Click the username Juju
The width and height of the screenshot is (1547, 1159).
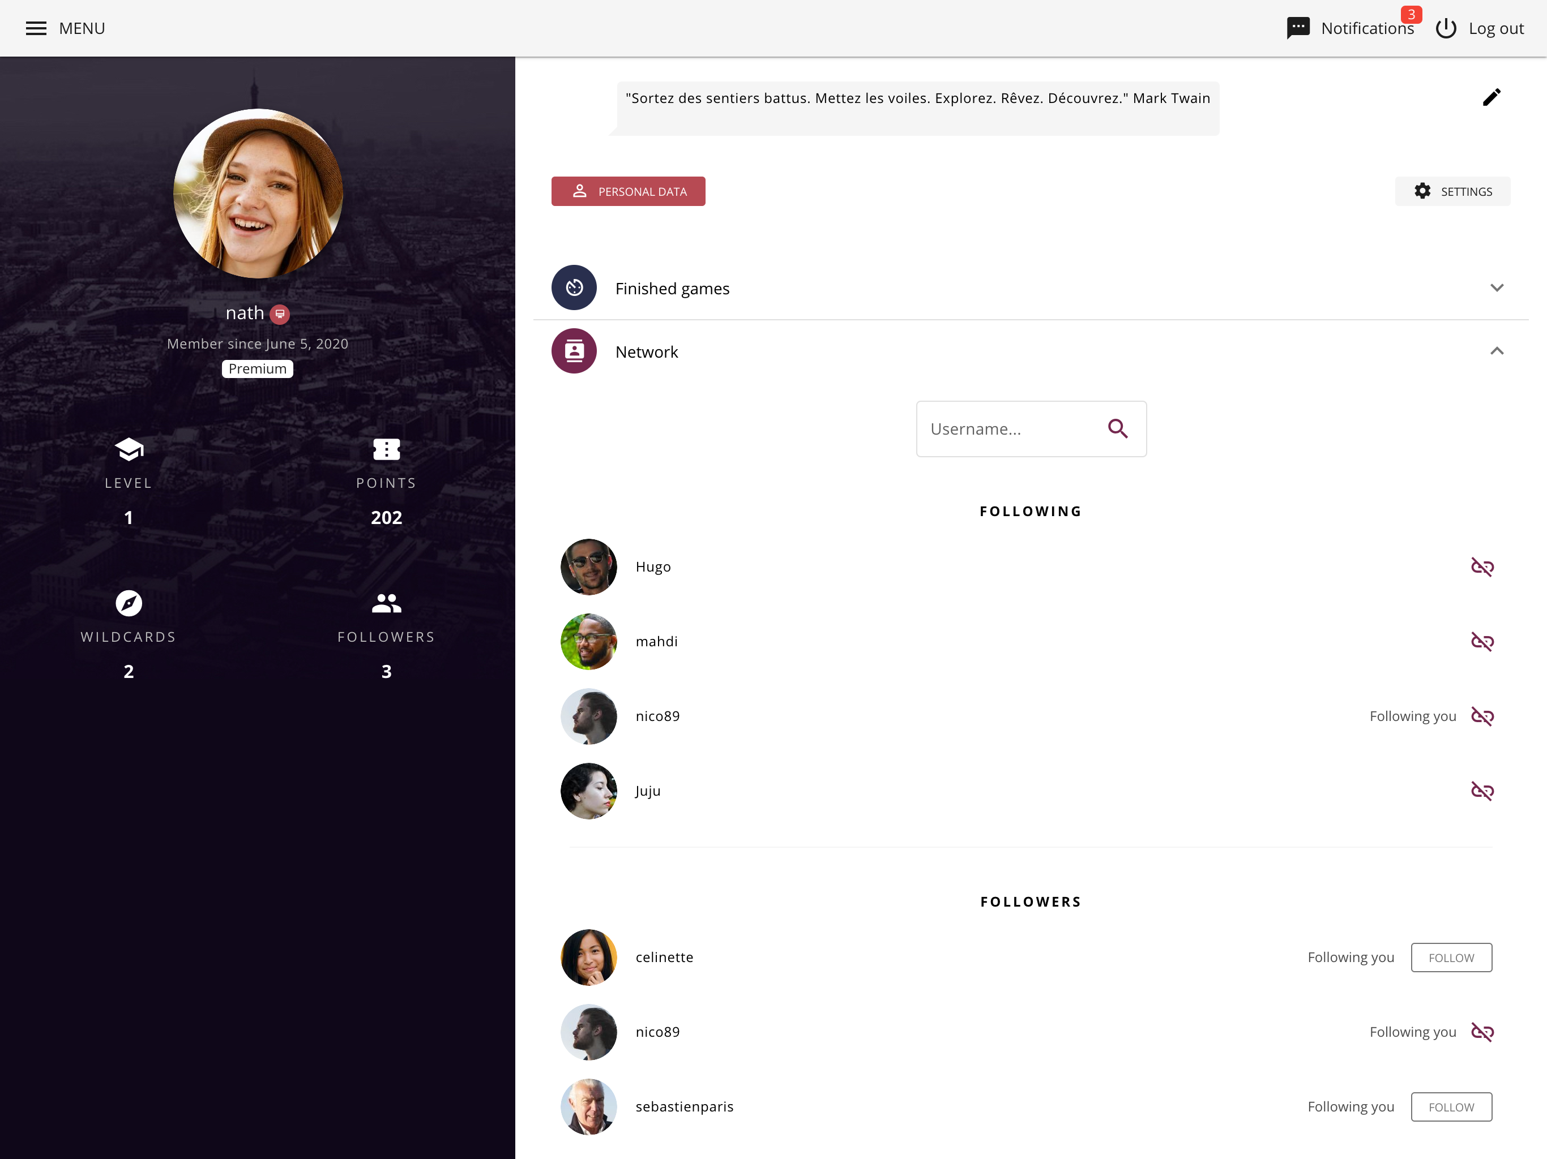click(x=648, y=791)
